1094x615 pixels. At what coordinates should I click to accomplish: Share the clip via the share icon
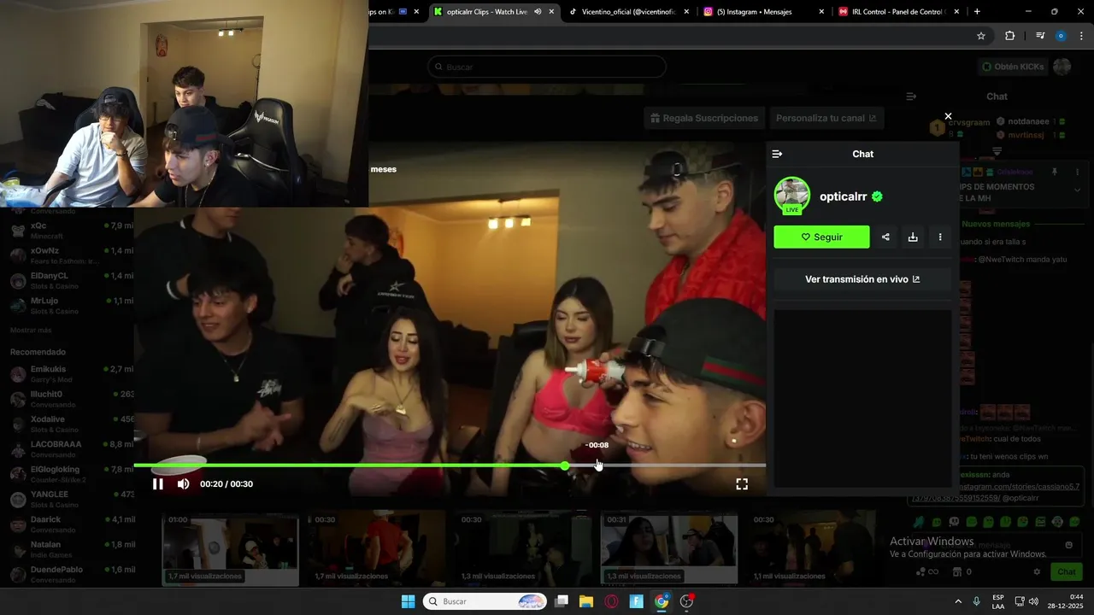click(x=885, y=237)
